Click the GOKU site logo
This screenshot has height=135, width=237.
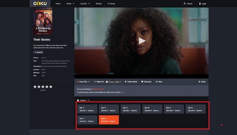(x=40, y=3)
